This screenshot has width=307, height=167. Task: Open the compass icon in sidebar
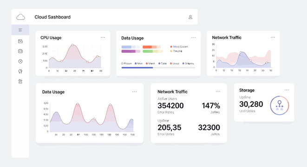tap(20, 61)
